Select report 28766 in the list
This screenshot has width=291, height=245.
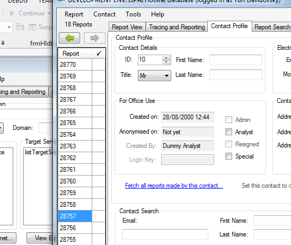click(75, 111)
